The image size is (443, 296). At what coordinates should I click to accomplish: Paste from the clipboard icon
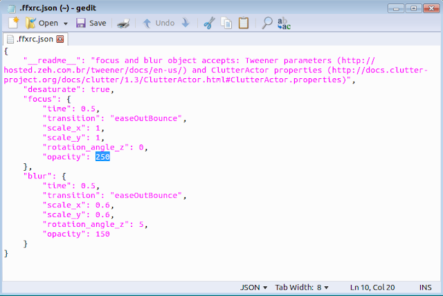pyautogui.click(x=244, y=23)
